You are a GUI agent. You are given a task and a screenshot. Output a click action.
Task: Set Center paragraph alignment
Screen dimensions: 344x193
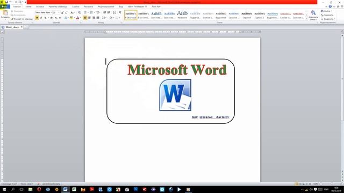(89, 18)
